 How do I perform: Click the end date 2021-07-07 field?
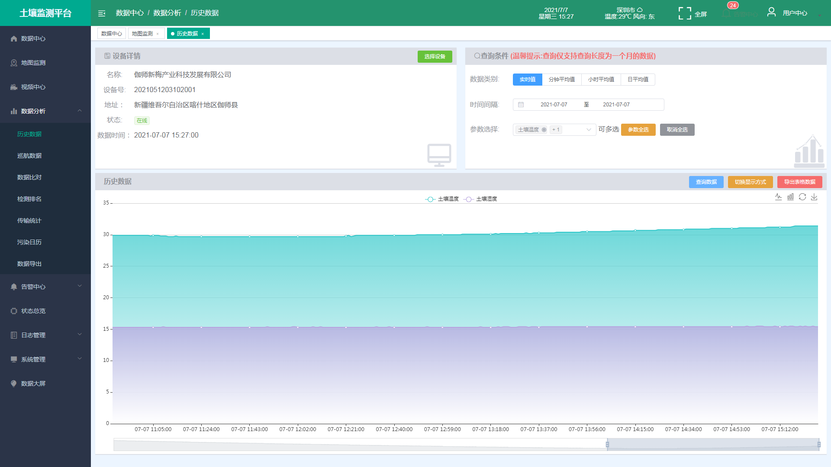(616, 105)
